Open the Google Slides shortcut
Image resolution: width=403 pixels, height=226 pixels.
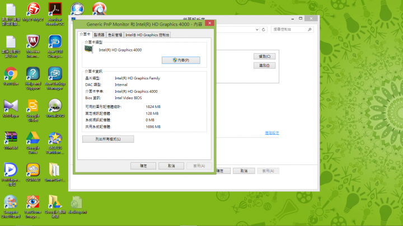33,110
